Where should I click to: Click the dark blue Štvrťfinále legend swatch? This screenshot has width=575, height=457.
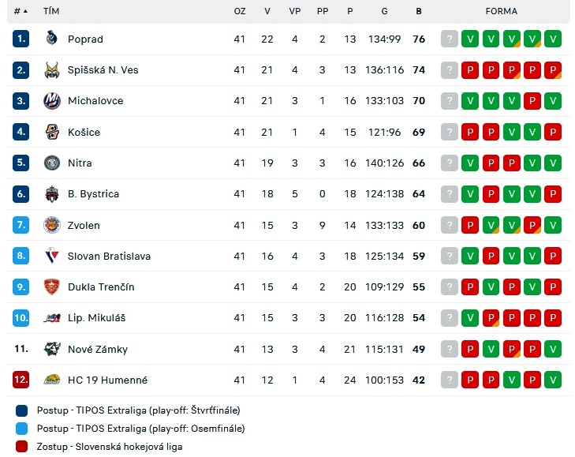[21, 410]
